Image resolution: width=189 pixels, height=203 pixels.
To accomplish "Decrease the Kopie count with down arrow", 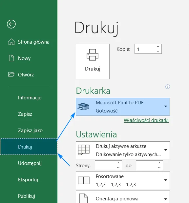I will tap(158, 51).
